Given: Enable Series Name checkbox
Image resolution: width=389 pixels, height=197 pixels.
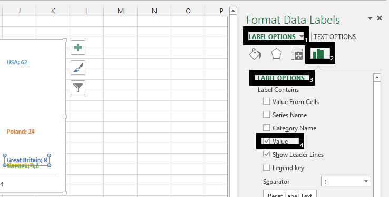Looking at the screenshot, I should (266, 115).
